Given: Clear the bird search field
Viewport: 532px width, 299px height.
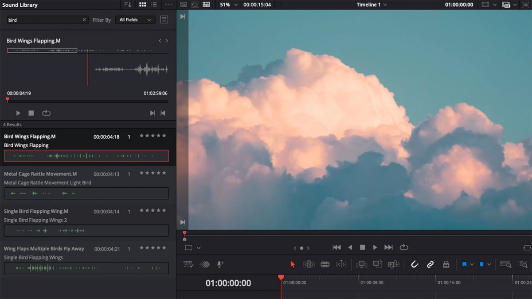Looking at the screenshot, I should 84,20.
